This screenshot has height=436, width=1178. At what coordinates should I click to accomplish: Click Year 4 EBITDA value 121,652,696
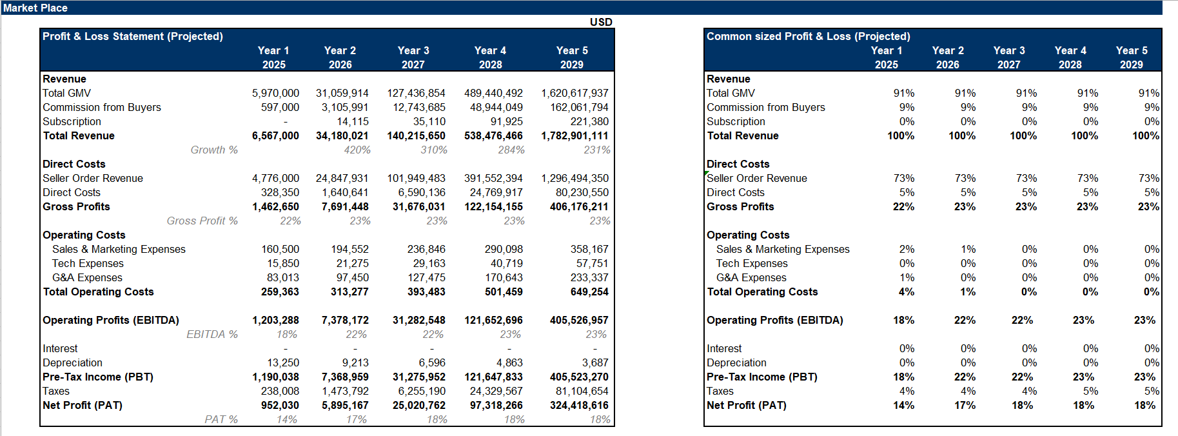(x=493, y=320)
